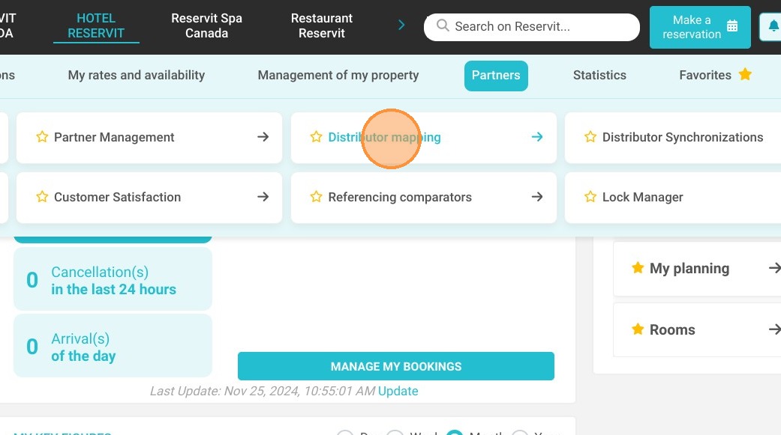Open Distributor Synchronizations
781x435 pixels.
(x=673, y=137)
